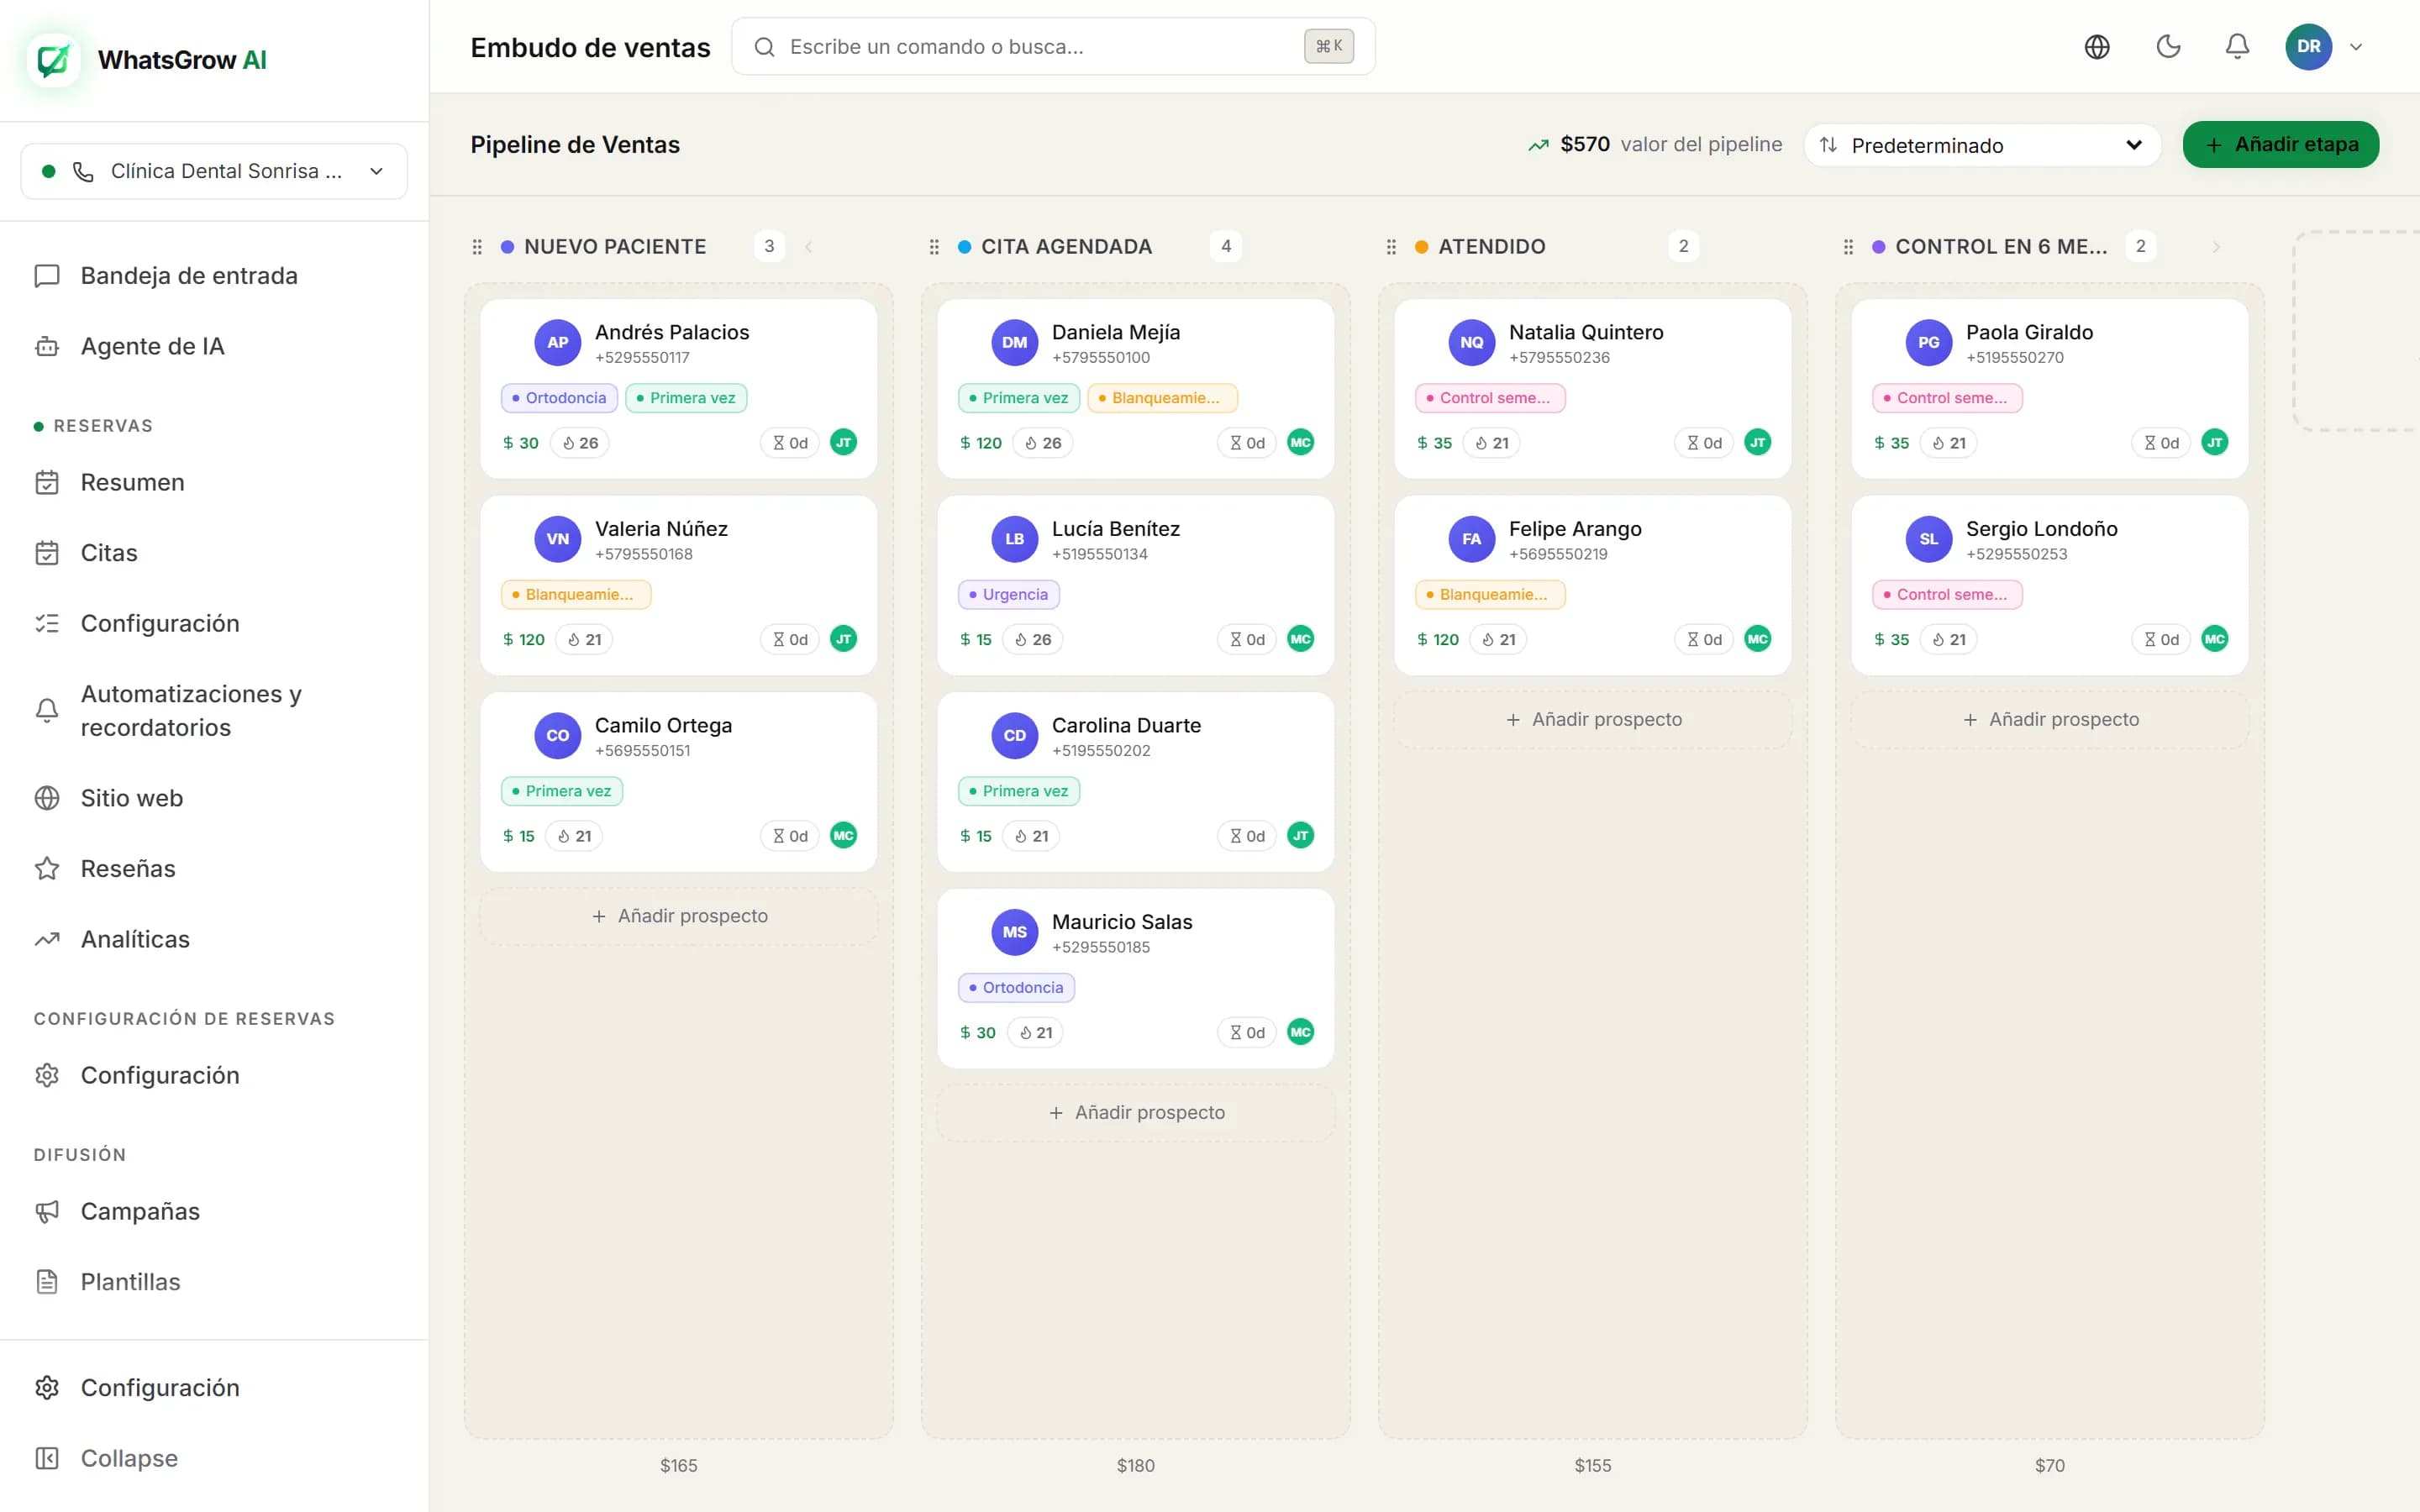2420x1512 pixels.
Task: Click Reseñas star icon
Action: (x=47, y=868)
